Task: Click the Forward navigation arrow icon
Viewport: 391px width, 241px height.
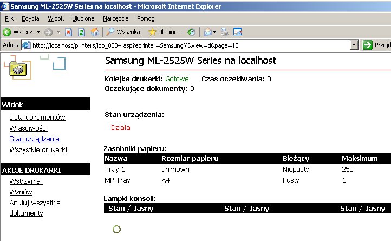Action: coord(48,32)
